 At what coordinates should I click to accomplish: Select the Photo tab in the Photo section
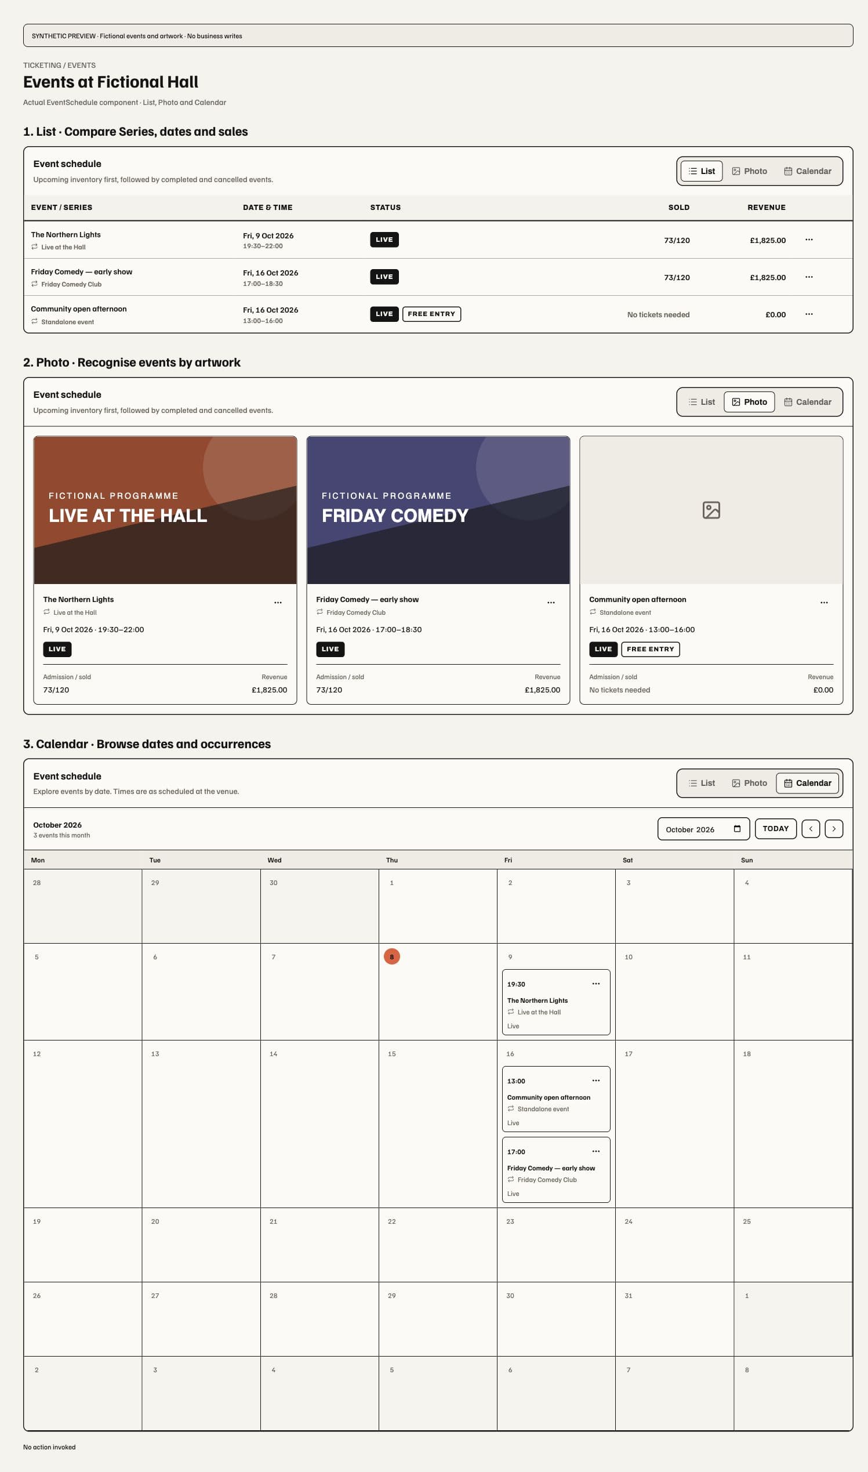tap(749, 402)
